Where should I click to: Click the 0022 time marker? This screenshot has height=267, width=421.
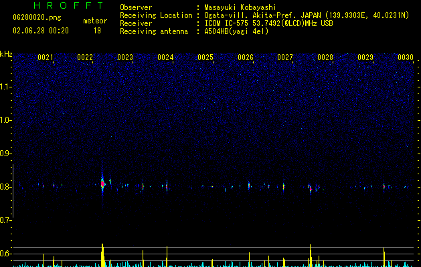pos(85,57)
